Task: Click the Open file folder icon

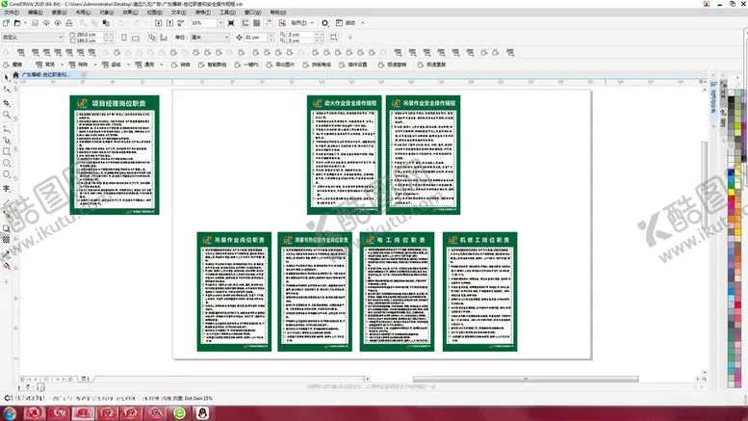Action: tap(17, 23)
